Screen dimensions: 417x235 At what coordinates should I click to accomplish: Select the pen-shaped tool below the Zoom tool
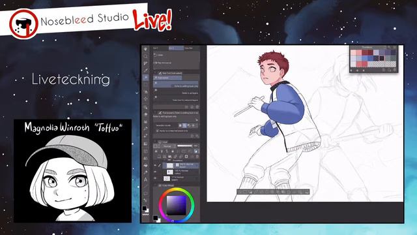point(145,63)
